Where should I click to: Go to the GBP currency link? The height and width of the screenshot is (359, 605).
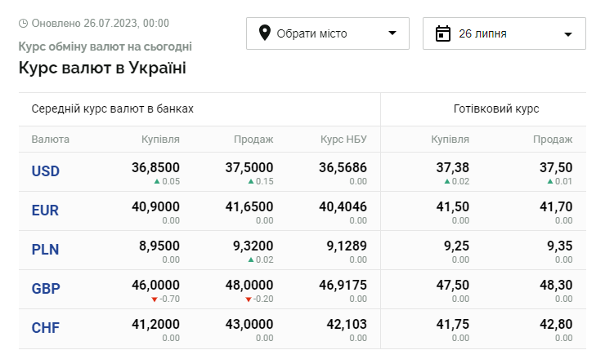click(46, 289)
